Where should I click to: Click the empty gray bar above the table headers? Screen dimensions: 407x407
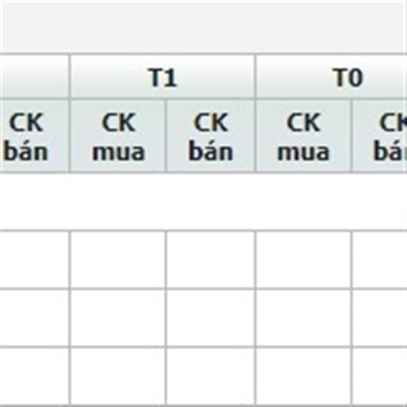(203, 27)
